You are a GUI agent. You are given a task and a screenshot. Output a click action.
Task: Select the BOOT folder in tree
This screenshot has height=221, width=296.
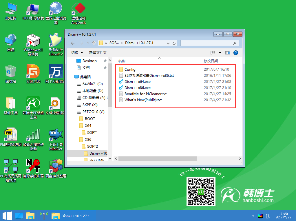click(x=90, y=119)
